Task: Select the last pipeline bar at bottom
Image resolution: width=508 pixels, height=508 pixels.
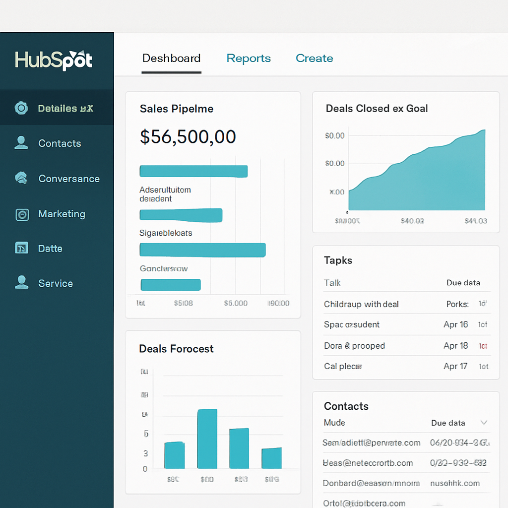Action: point(171,285)
